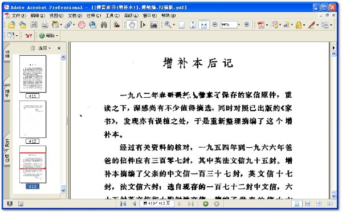Click the zoom out minus button
Screen dimensions: 342x213
[215, 24]
